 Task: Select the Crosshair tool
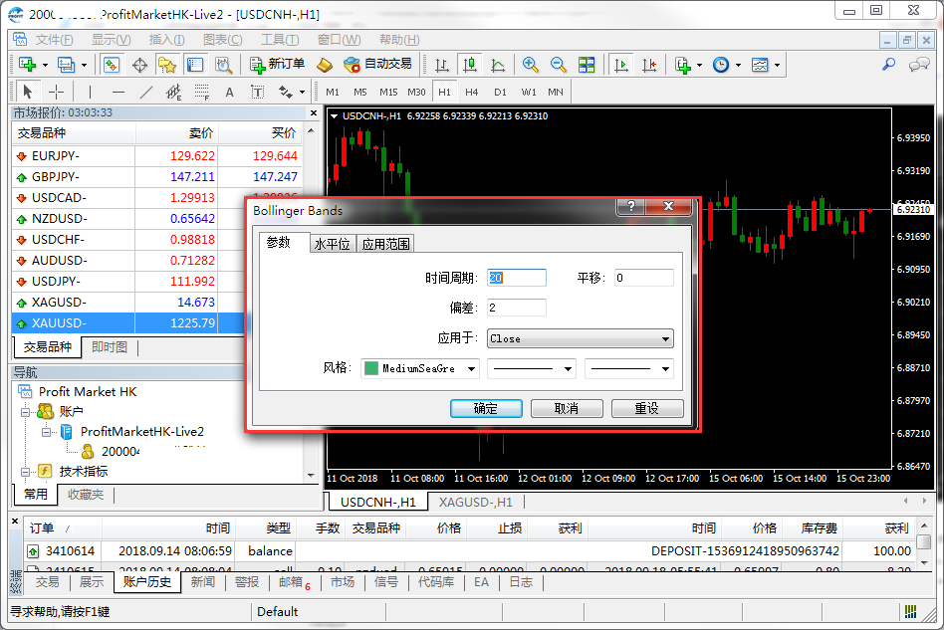[57, 92]
